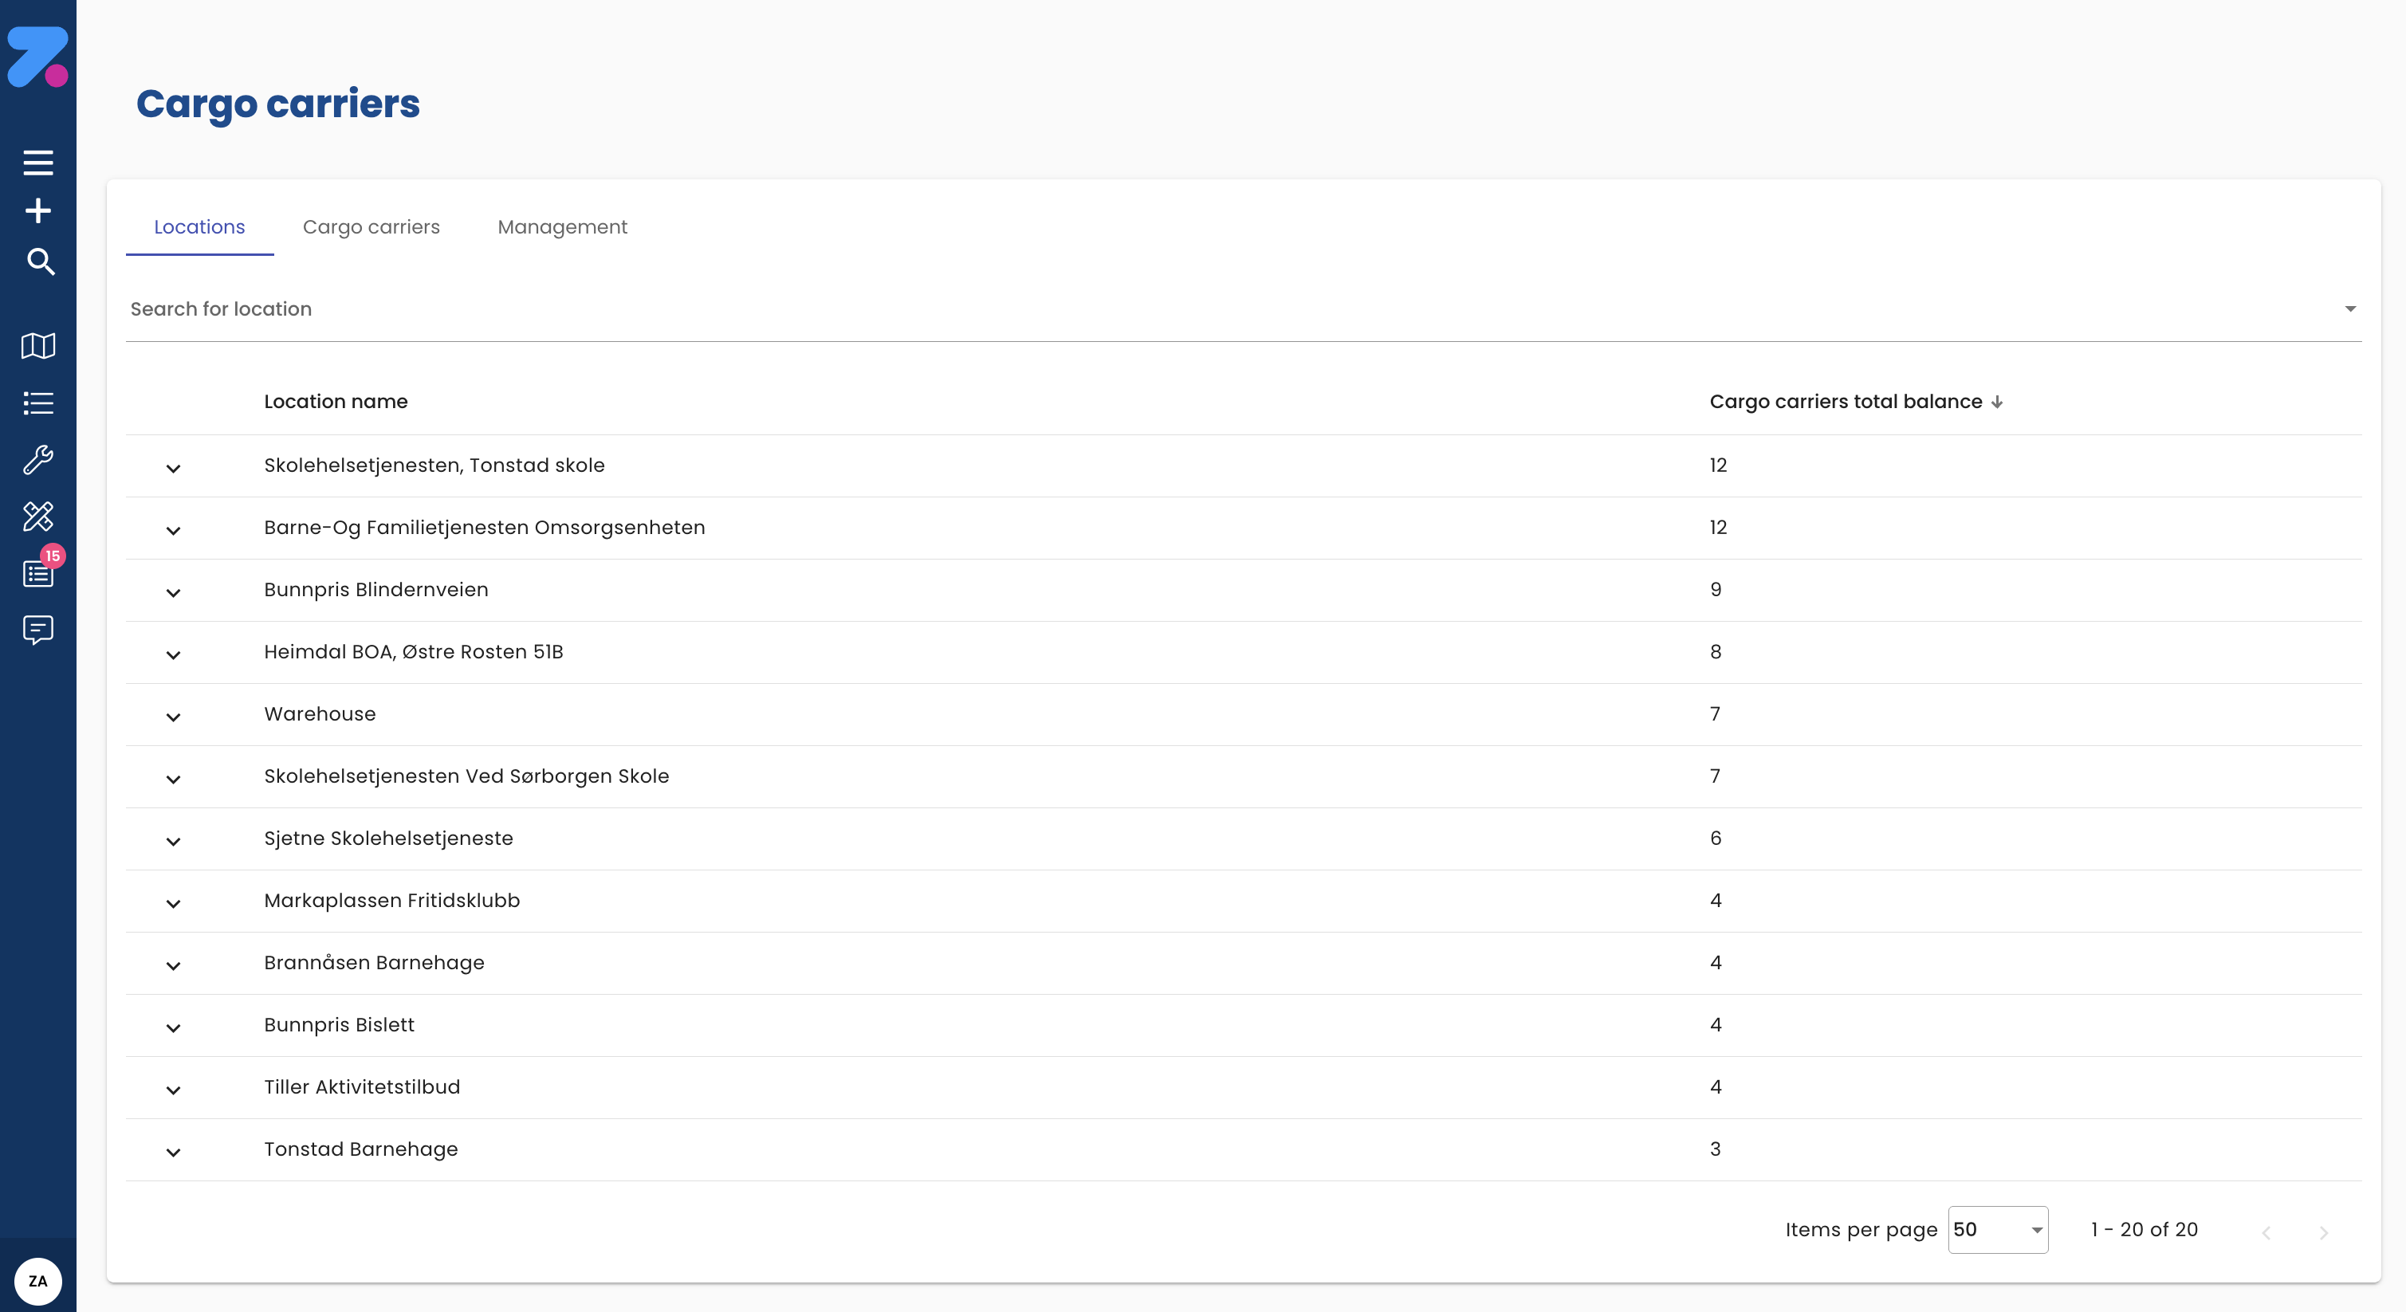Open the notifications list with 15 badge
Screen dimensions: 2406x1312
pos(38,572)
